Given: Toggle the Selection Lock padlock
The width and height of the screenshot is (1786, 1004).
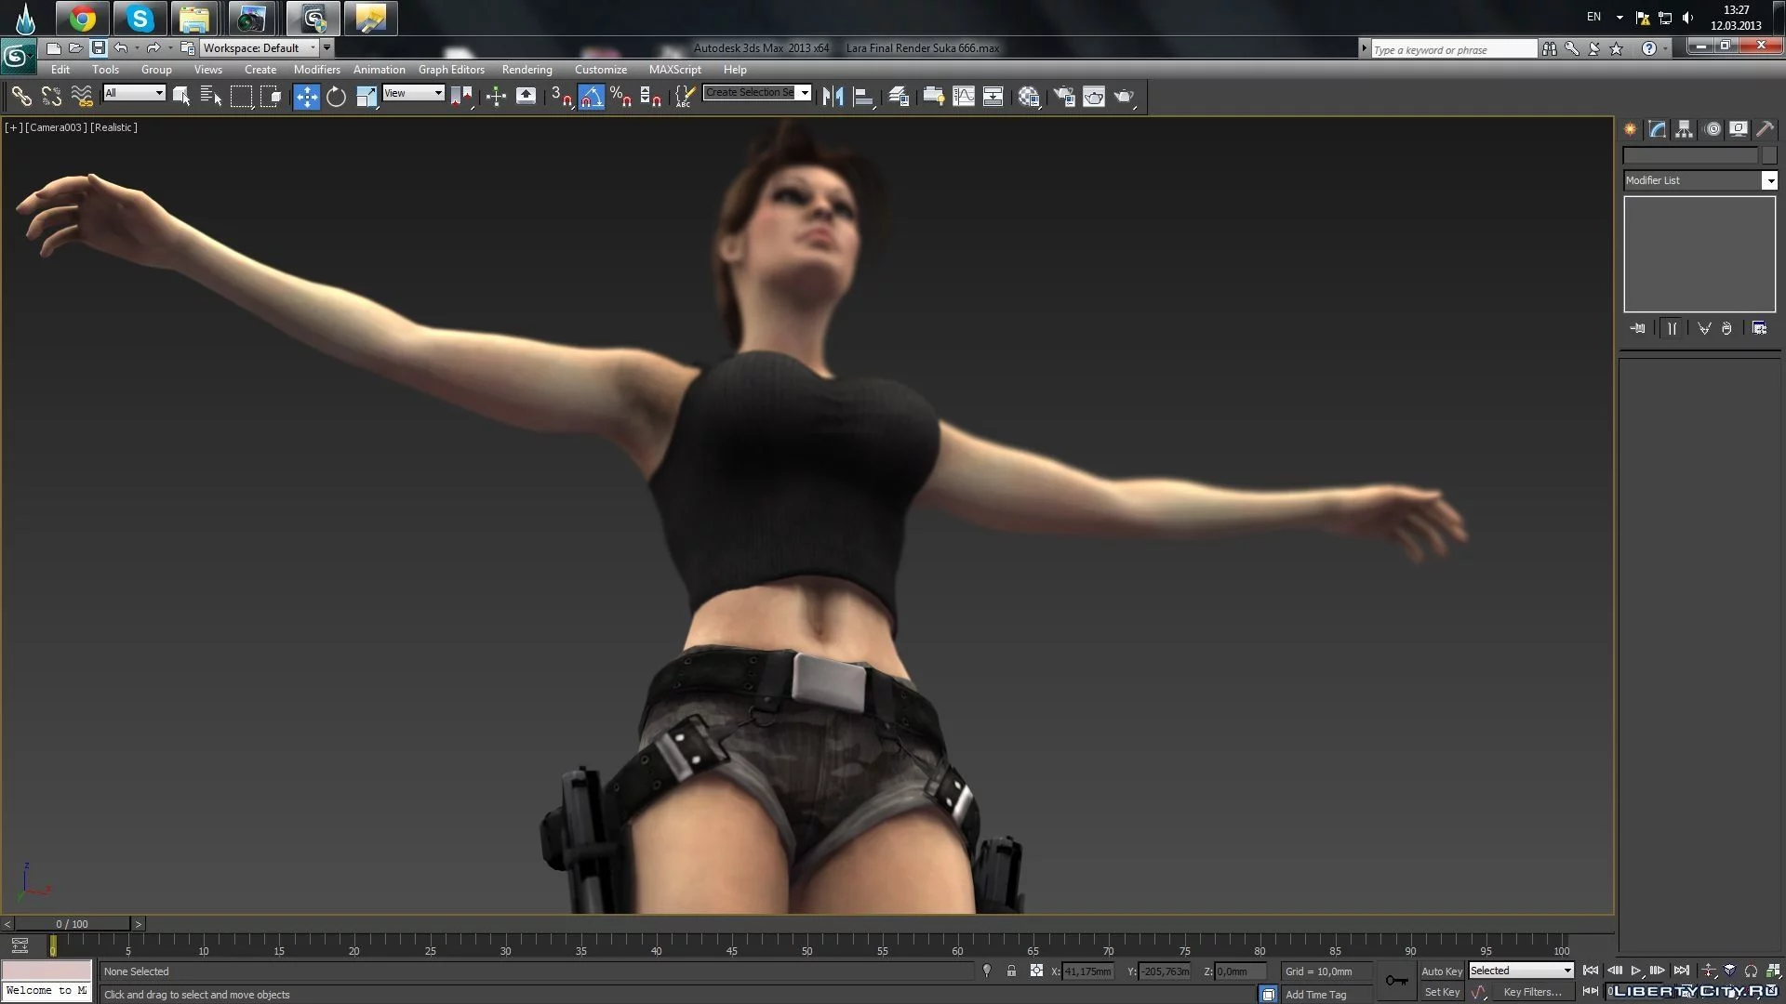Looking at the screenshot, I should click(1011, 971).
